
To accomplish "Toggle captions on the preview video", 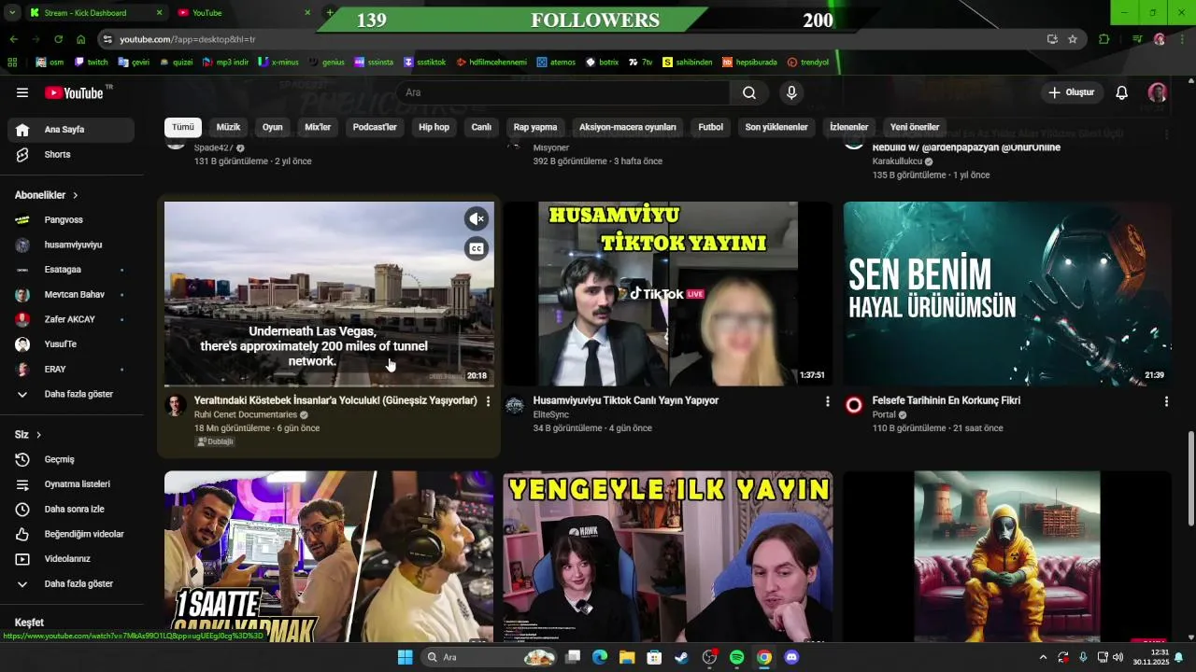I will coord(477,248).
